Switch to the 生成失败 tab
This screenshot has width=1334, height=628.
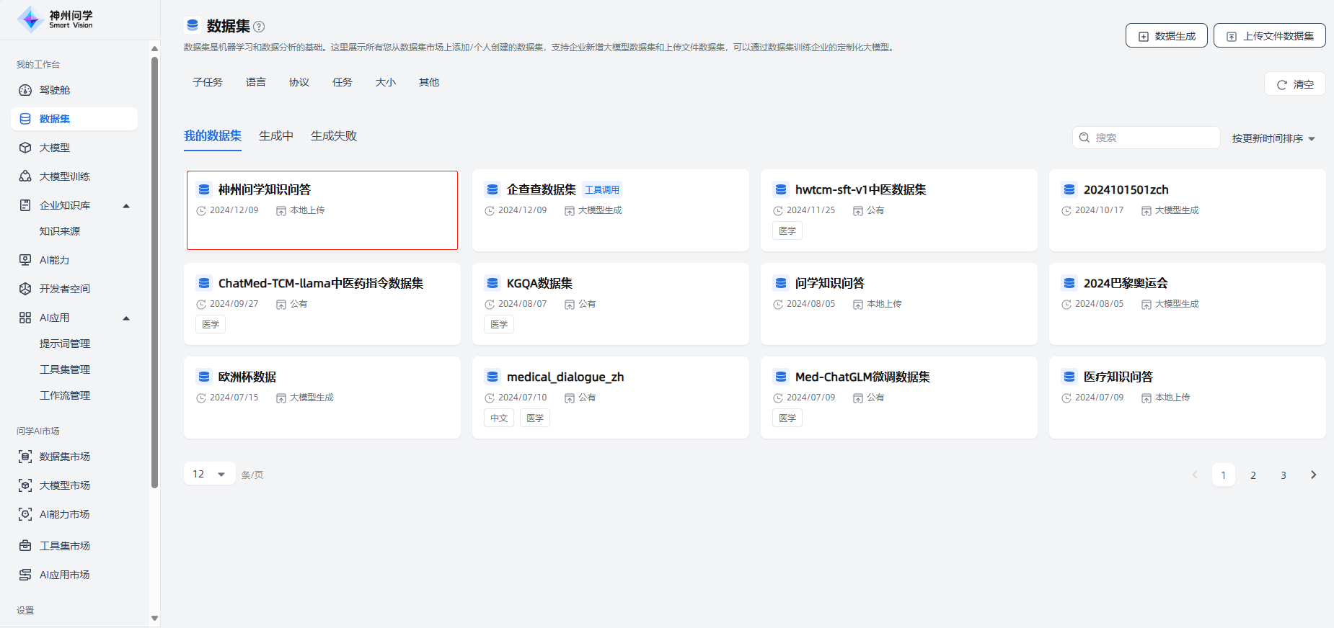point(333,136)
